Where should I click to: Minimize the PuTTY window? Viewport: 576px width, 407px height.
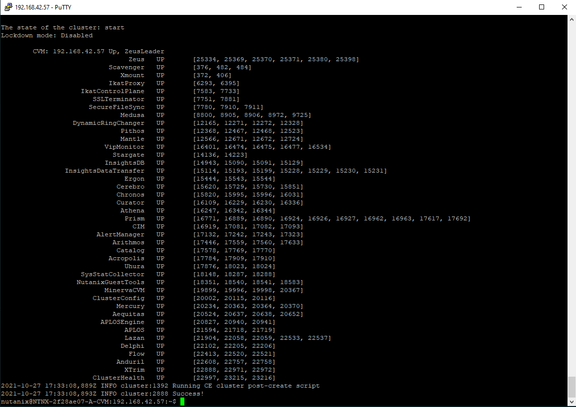point(519,7)
